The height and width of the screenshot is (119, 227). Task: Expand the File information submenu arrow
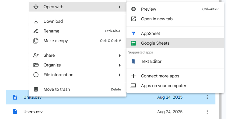(x=120, y=75)
